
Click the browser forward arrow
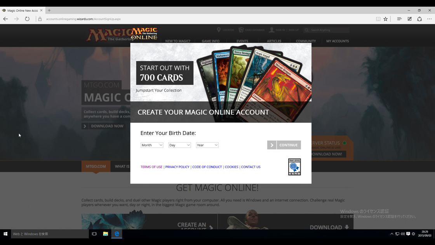click(x=16, y=19)
